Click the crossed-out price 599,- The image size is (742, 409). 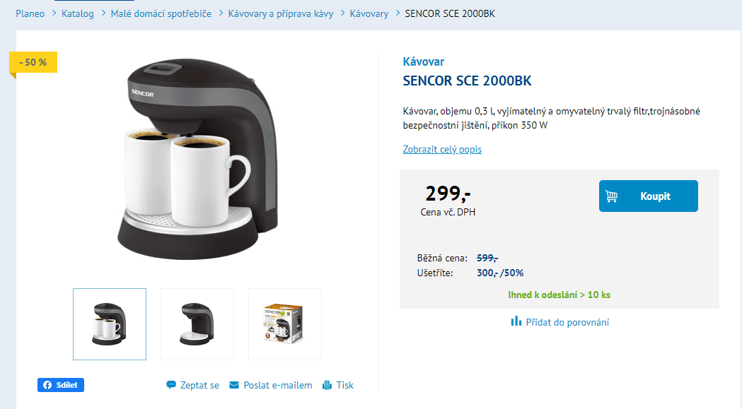(x=485, y=258)
